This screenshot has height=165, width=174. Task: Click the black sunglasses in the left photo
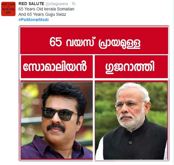[x=59, y=114]
